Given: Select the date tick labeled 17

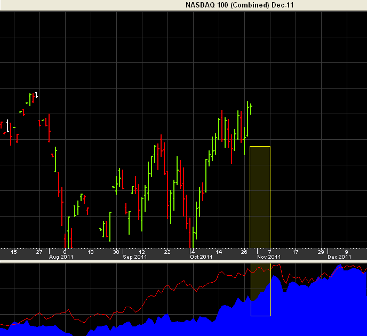Looking at the screenshot, I should (x=296, y=252).
